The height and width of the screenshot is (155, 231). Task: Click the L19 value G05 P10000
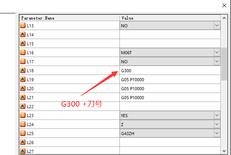[x=170, y=79]
